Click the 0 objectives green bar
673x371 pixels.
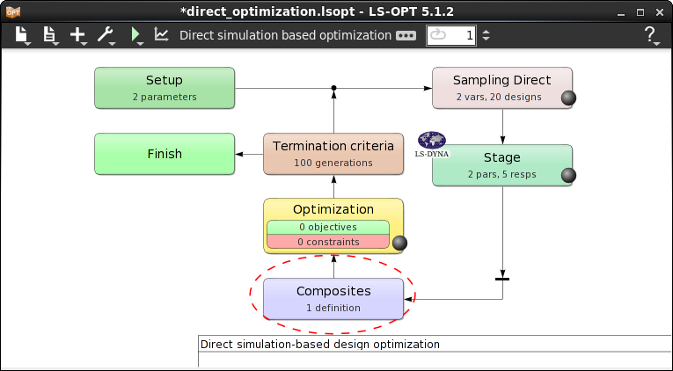[328, 228]
